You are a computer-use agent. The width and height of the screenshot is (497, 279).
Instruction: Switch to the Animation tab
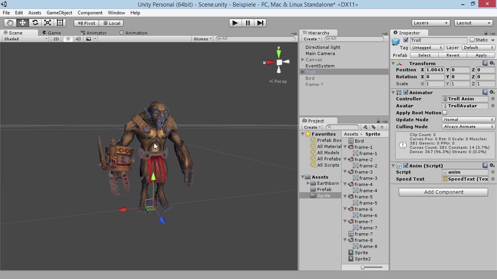(133, 33)
